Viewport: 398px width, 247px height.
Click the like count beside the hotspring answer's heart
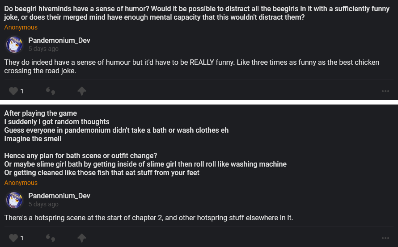pos(22,238)
